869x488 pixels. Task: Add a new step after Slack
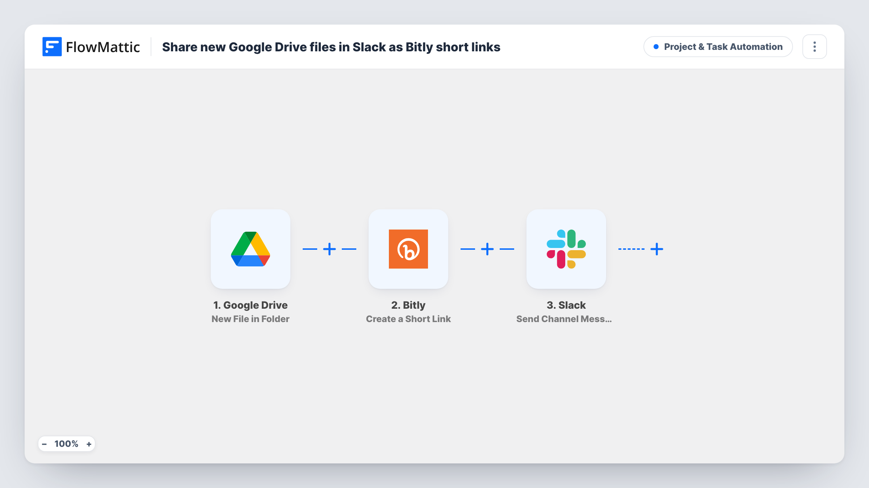point(657,249)
